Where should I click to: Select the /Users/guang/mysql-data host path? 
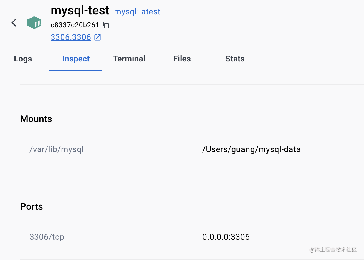pyautogui.click(x=252, y=149)
